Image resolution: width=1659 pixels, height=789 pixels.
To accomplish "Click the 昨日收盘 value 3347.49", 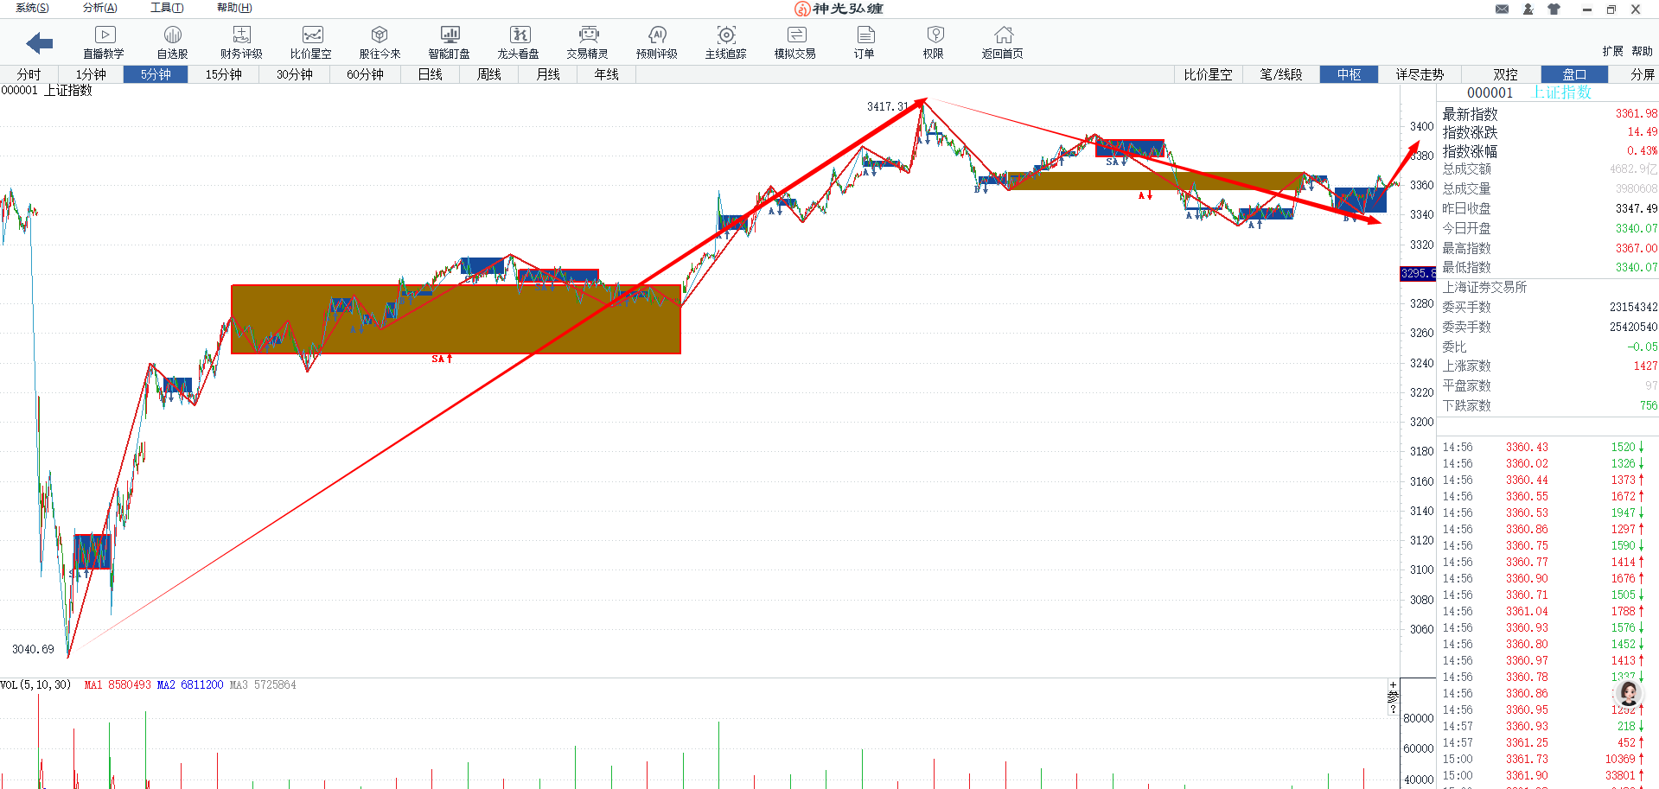I will click(x=1637, y=208).
